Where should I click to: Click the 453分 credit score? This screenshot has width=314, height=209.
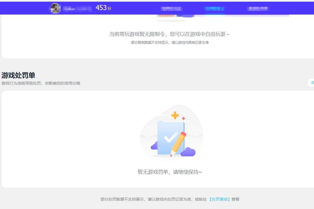pyautogui.click(x=103, y=8)
